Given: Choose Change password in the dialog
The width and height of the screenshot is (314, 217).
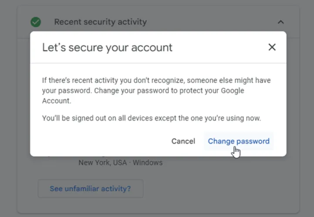Looking at the screenshot, I should (x=239, y=141).
